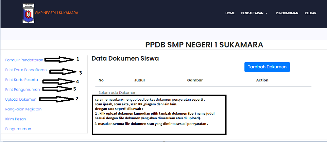This screenshot has height=142, width=327.
Task: Log out using the KELUAR menu item
Action: point(310,13)
